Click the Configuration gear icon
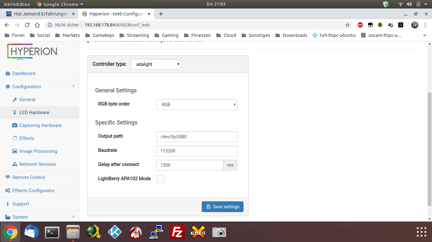The image size is (432, 242). 8,87
